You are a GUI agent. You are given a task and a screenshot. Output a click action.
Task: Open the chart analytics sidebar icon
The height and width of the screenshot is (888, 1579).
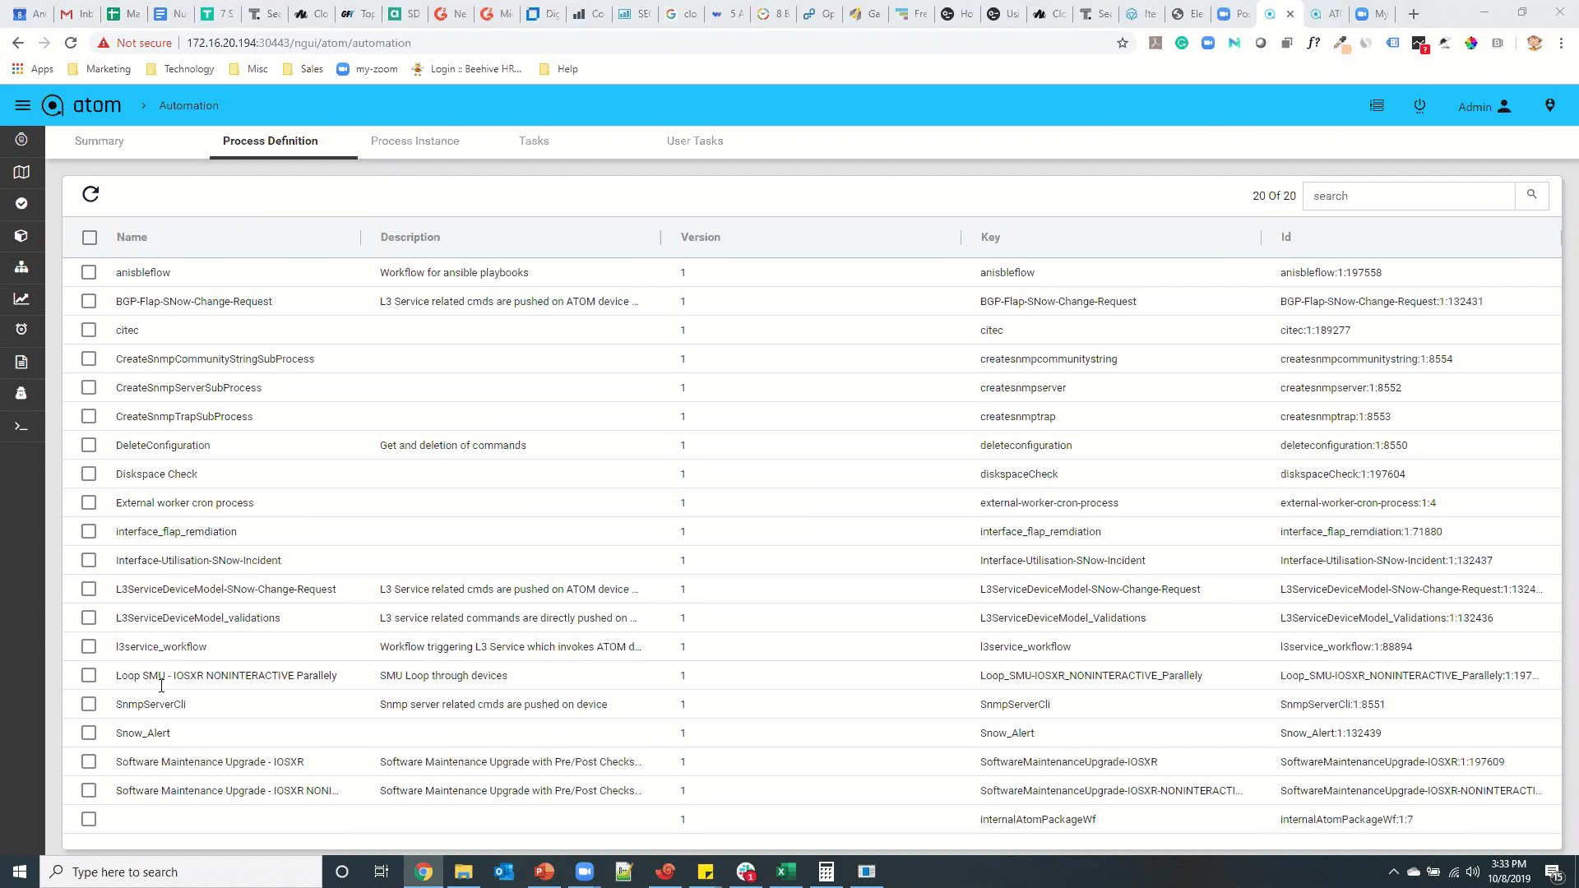point(22,298)
